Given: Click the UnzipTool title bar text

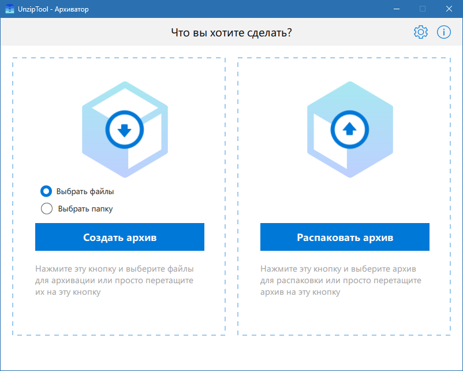Looking at the screenshot, I should [55, 9].
